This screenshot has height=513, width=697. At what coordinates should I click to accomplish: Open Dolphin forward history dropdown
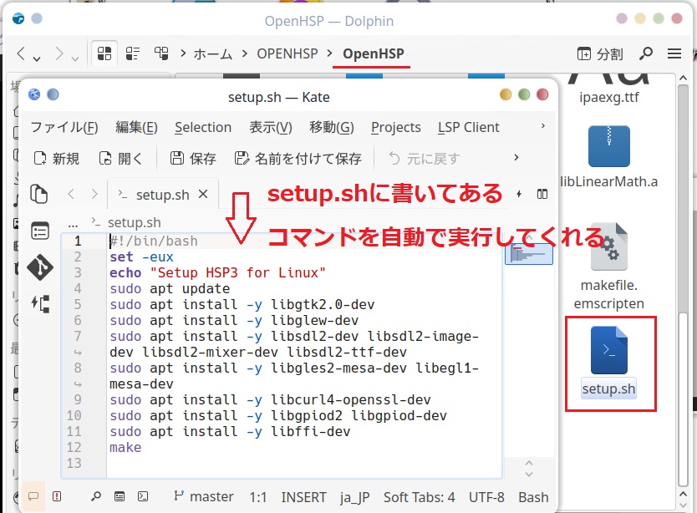pyautogui.click(x=74, y=58)
